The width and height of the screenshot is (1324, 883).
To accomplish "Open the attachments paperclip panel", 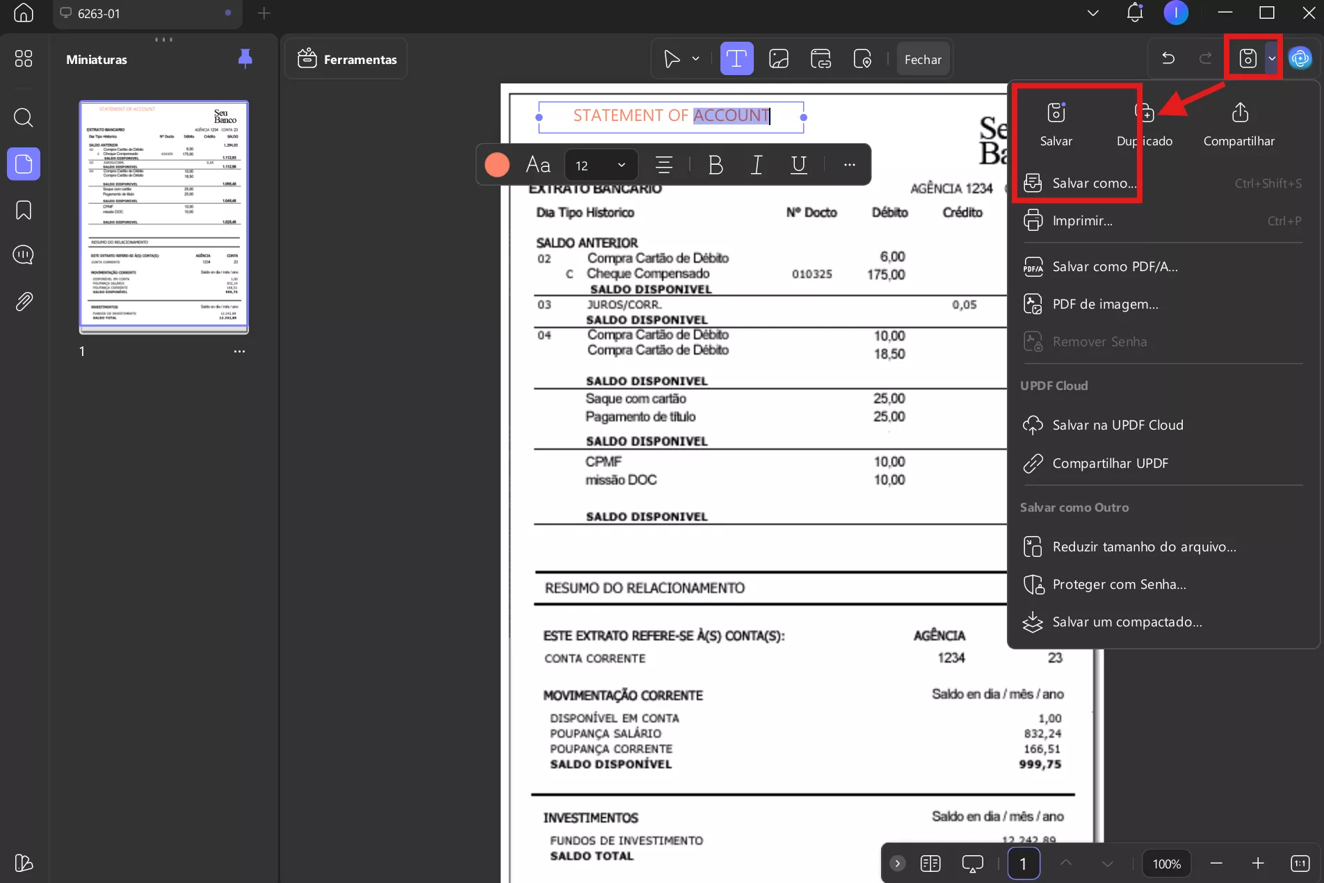I will 24,302.
